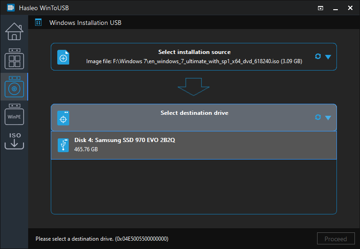
Task: Refresh the destination drive list
Action: pyautogui.click(x=318, y=117)
